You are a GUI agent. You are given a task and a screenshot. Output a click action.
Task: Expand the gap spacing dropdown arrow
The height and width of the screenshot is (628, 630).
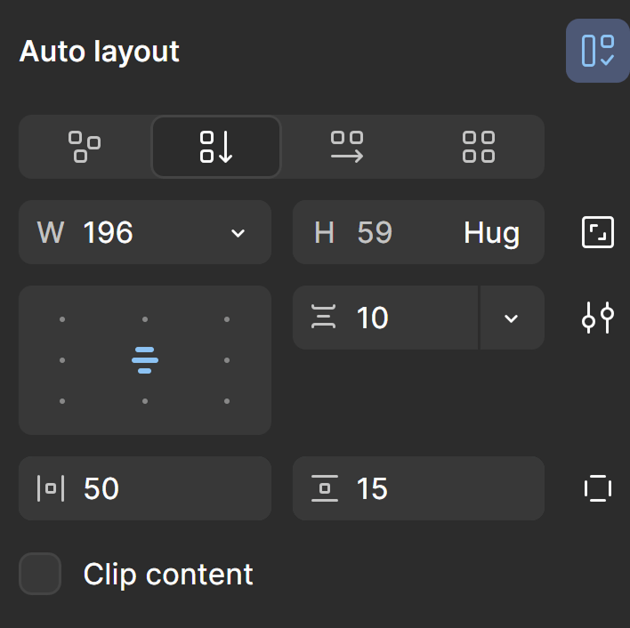tap(512, 318)
